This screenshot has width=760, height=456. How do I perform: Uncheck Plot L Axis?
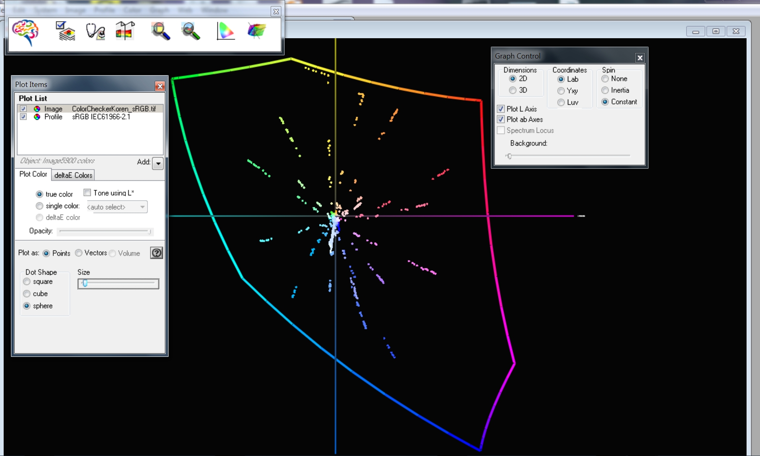pos(501,109)
